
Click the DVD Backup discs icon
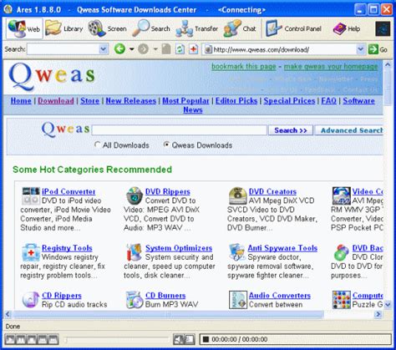(x=341, y=252)
